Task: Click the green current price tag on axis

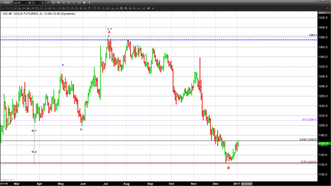Action: coord(322,144)
